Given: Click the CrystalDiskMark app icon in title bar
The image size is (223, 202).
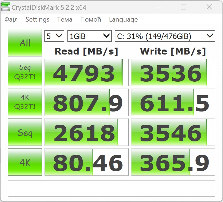Looking at the screenshot, I should pyautogui.click(x=6, y=7).
